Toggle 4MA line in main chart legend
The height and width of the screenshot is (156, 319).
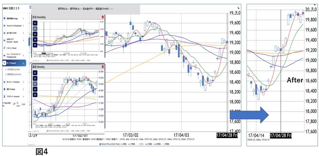pyautogui.click(x=123, y=144)
